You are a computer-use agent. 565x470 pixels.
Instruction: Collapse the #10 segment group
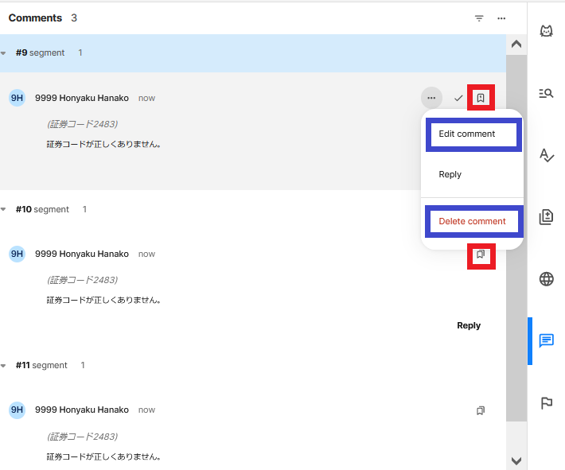[x=4, y=210]
